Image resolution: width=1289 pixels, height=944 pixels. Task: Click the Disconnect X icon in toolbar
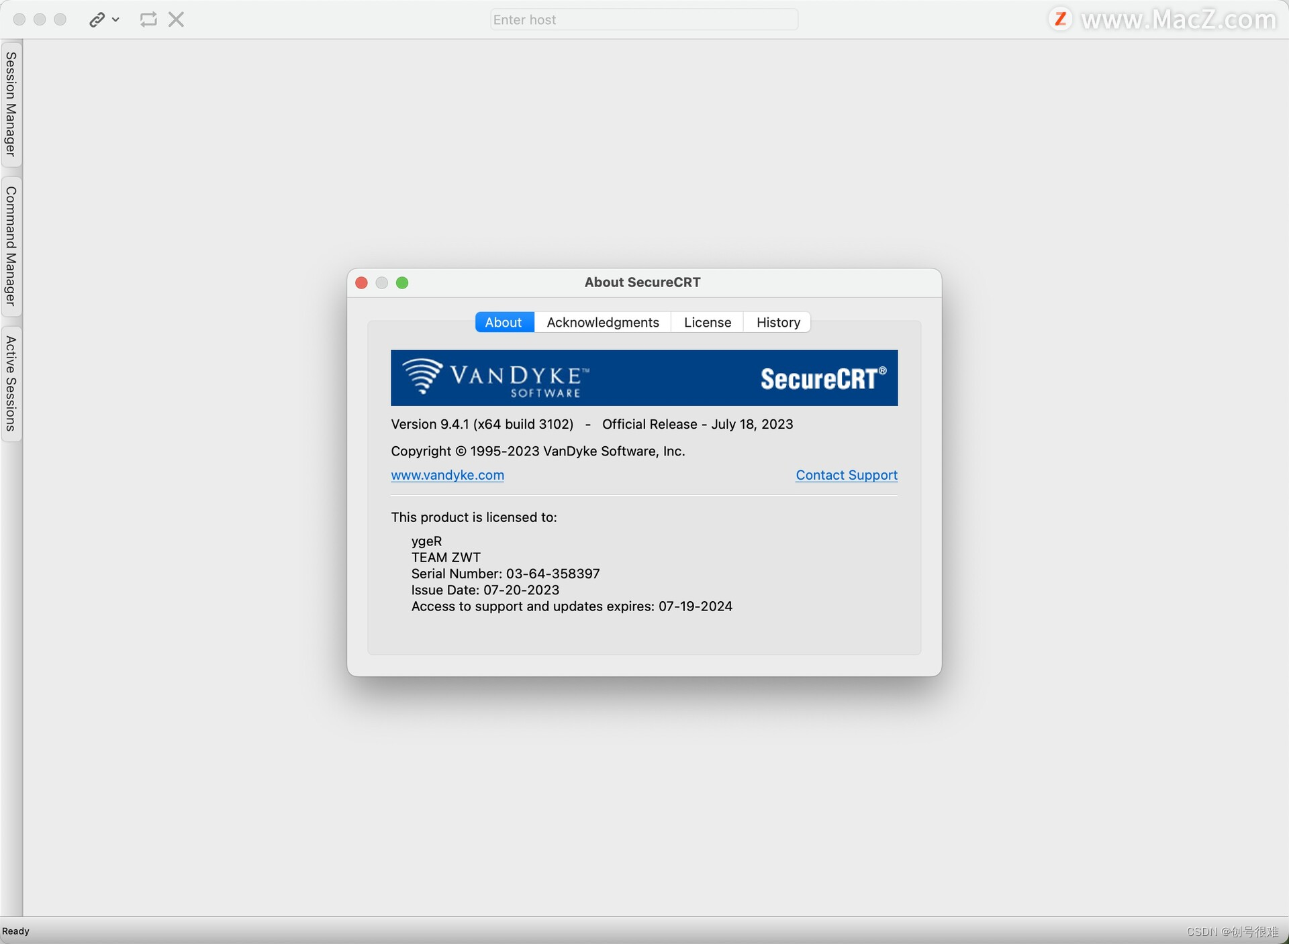coord(176,19)
